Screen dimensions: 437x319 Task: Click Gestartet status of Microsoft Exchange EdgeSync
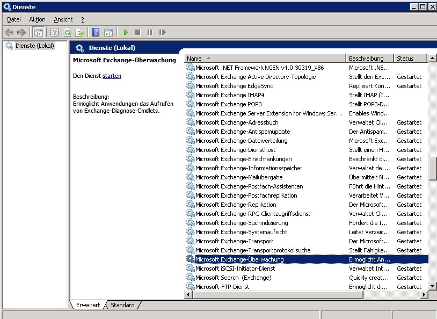(x=409, y=86)
